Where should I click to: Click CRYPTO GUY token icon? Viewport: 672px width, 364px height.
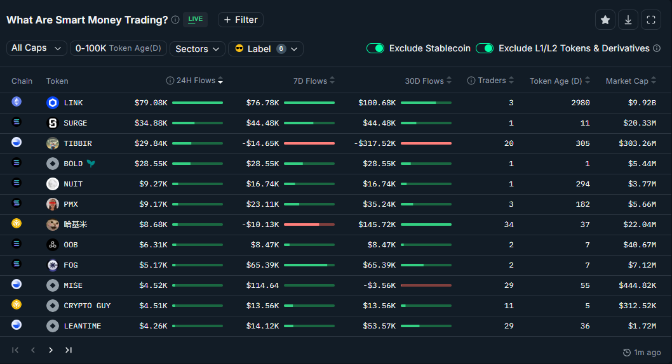click(x=52, y=306)
